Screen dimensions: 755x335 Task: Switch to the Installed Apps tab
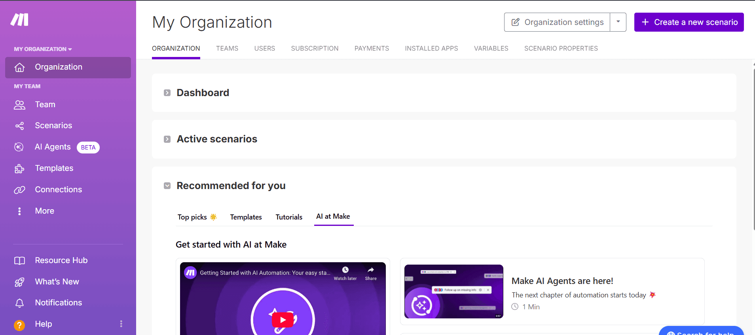(x=431, y=48)
